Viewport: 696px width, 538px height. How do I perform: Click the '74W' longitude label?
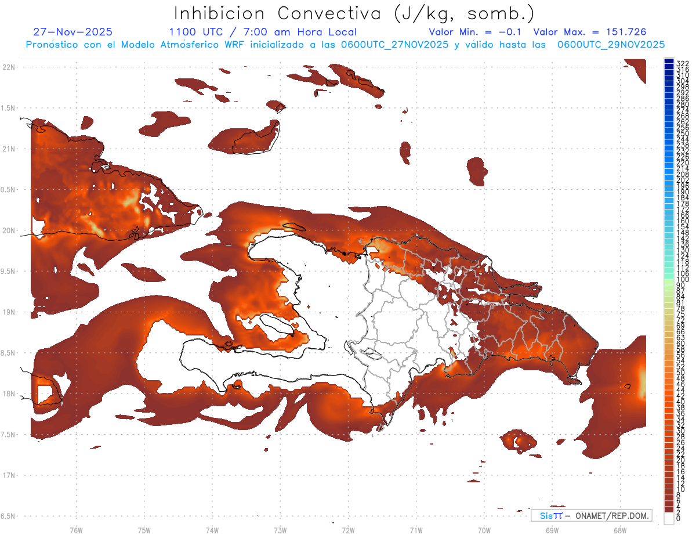[x=212, y=530]
